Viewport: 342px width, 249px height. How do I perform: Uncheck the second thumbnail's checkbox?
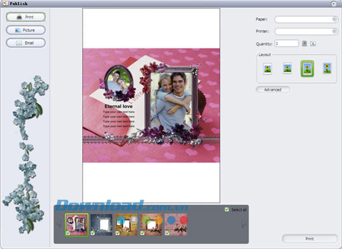(x=93, y=233)
